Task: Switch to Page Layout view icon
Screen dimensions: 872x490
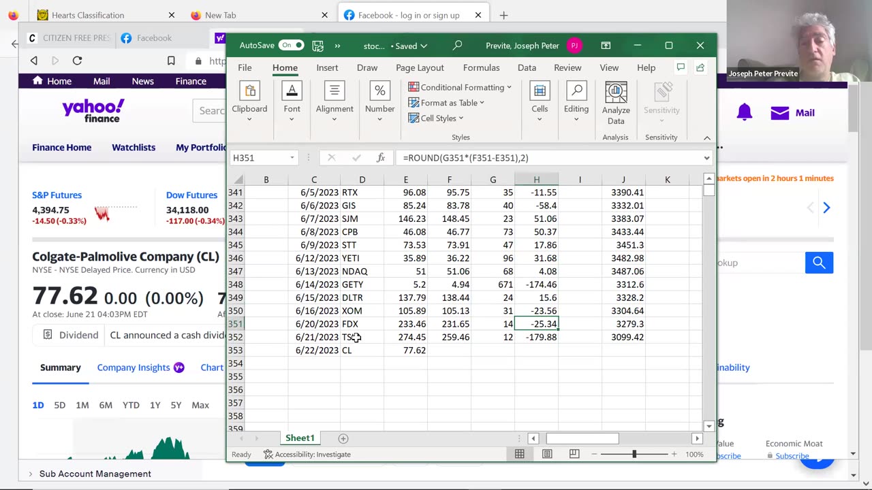Action: [547, 455]
